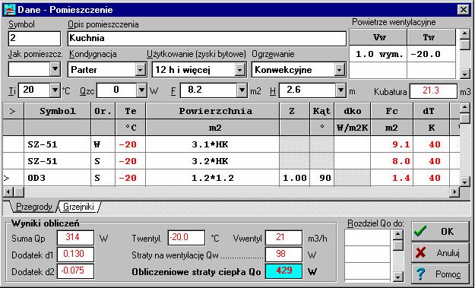Click up arrow of ventilation table scrollbar
Screen dimensions: 475x288
464,34
